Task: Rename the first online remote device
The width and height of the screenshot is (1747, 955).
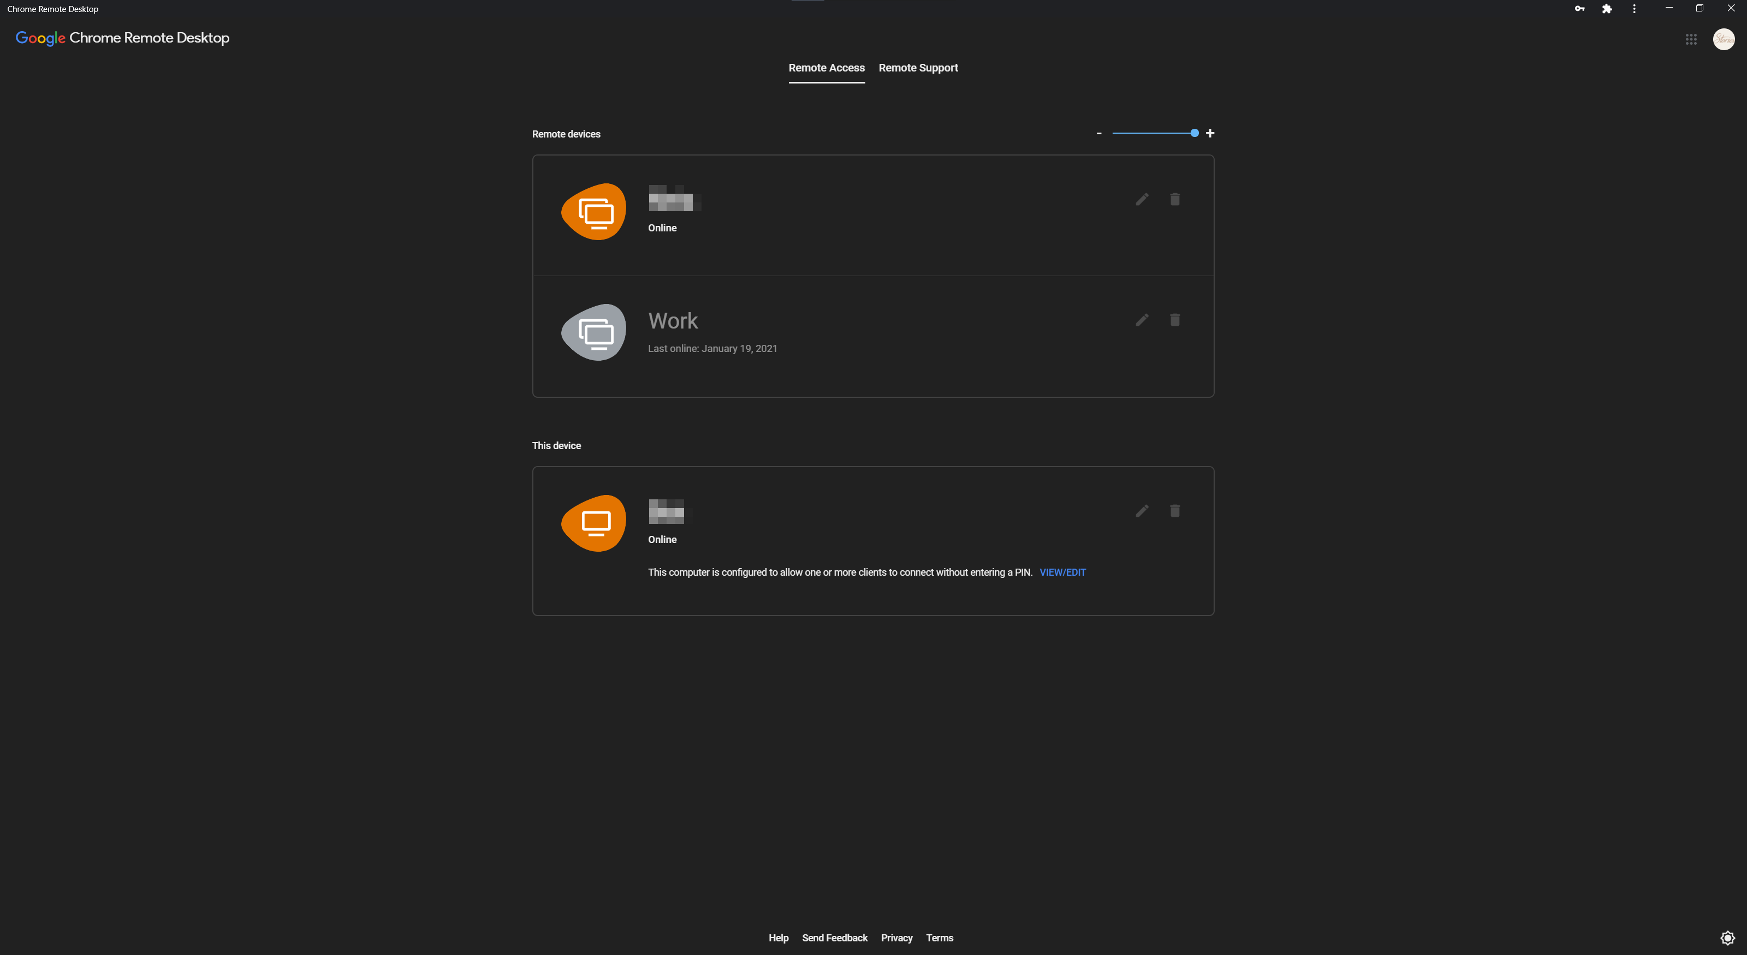Action: click(1142, 199)
